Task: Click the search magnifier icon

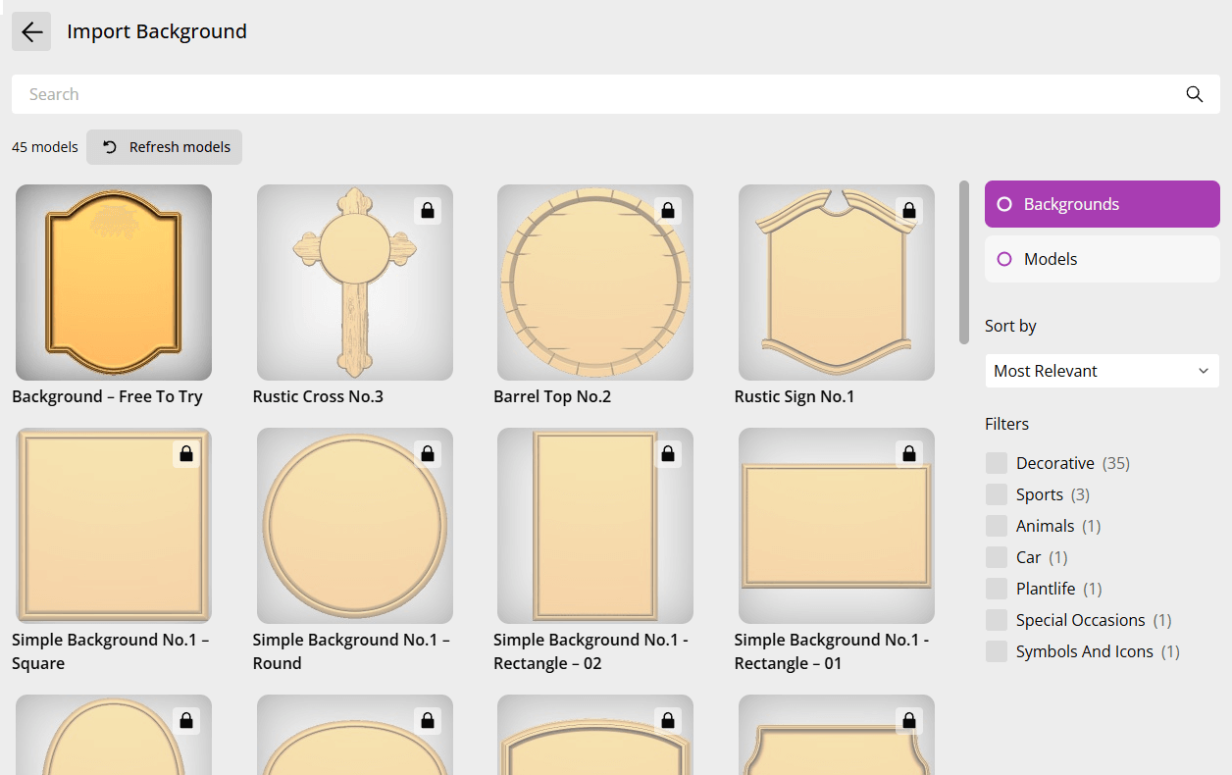Action: (1194, 94)
